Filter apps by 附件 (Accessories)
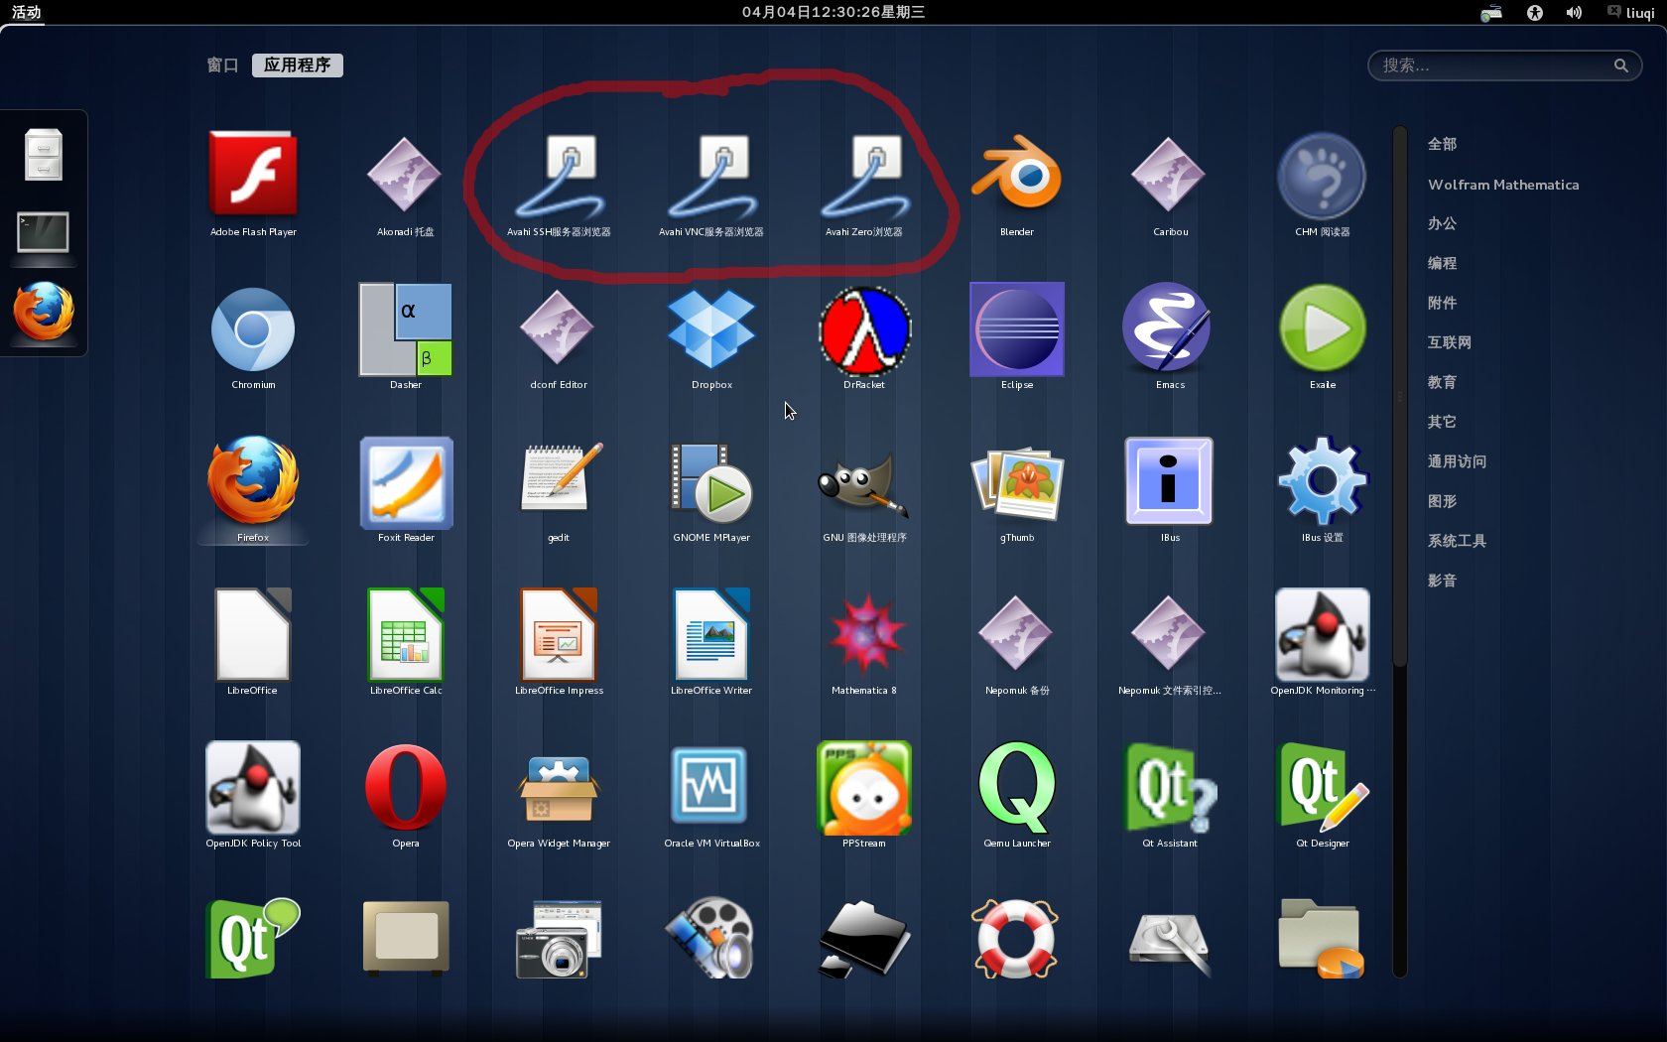Screen dimensions: 1667x1042 click(1442, 303)
